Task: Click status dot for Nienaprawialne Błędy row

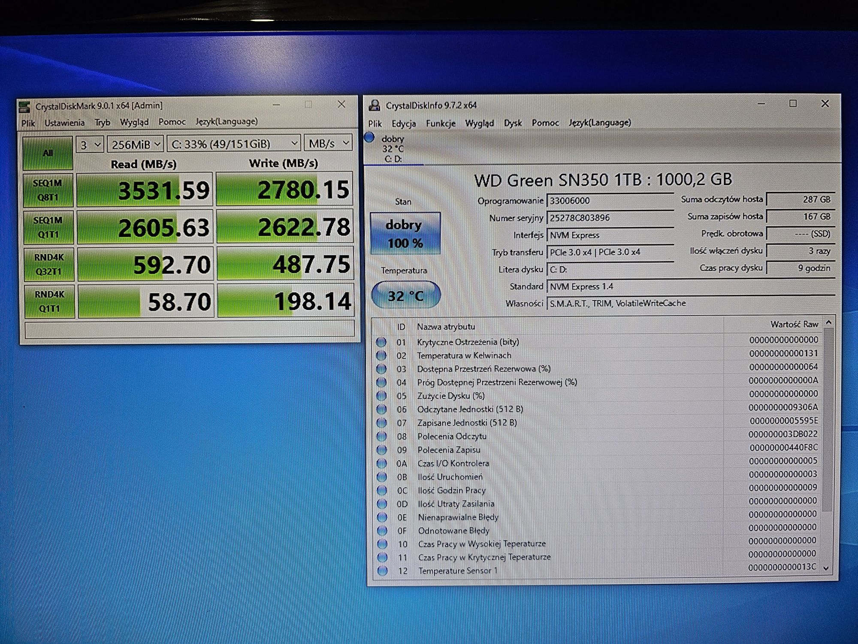Action: pos(382,517)
